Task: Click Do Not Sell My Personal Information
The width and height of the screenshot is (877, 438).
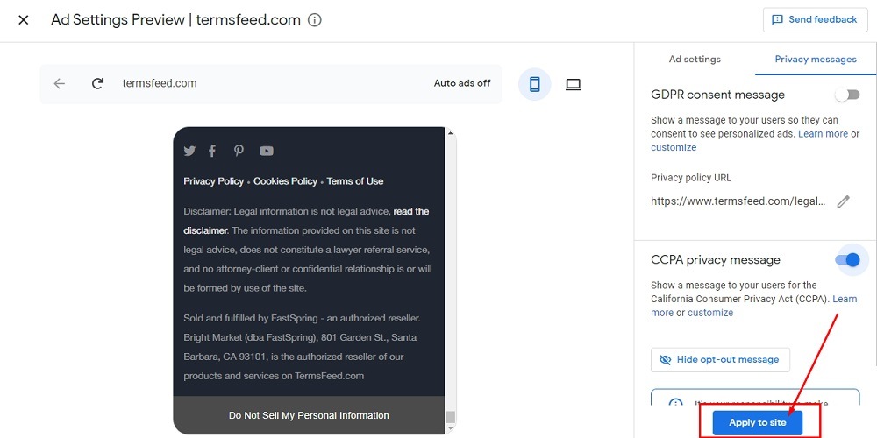Action: click(x=309, y=415)
